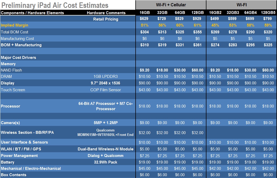
Task: Select the Wi-Fi column group header
Action: (241, 5)
